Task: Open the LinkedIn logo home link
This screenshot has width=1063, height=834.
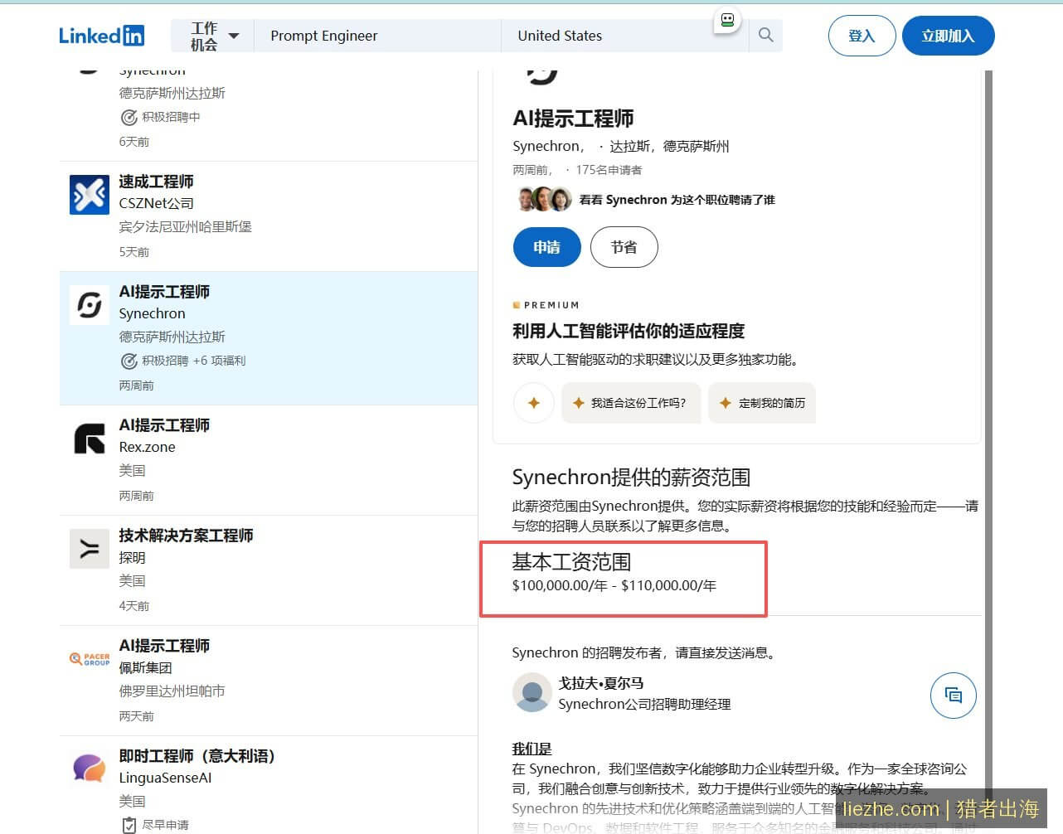Action: click(101, 36)
